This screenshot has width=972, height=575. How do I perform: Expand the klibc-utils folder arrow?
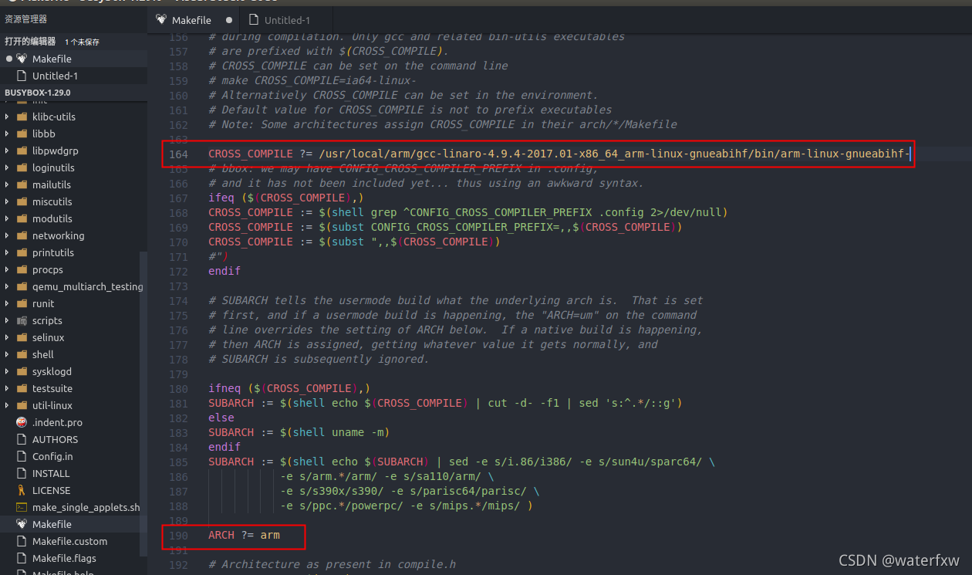click(8, 117)
